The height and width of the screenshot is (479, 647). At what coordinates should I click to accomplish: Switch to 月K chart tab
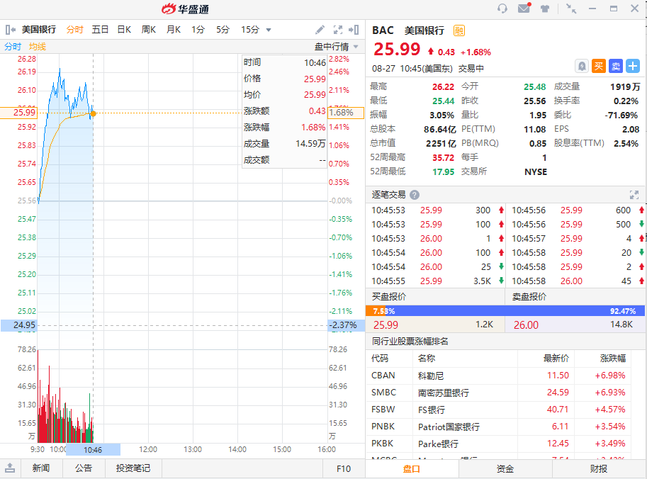pos(174,30)
